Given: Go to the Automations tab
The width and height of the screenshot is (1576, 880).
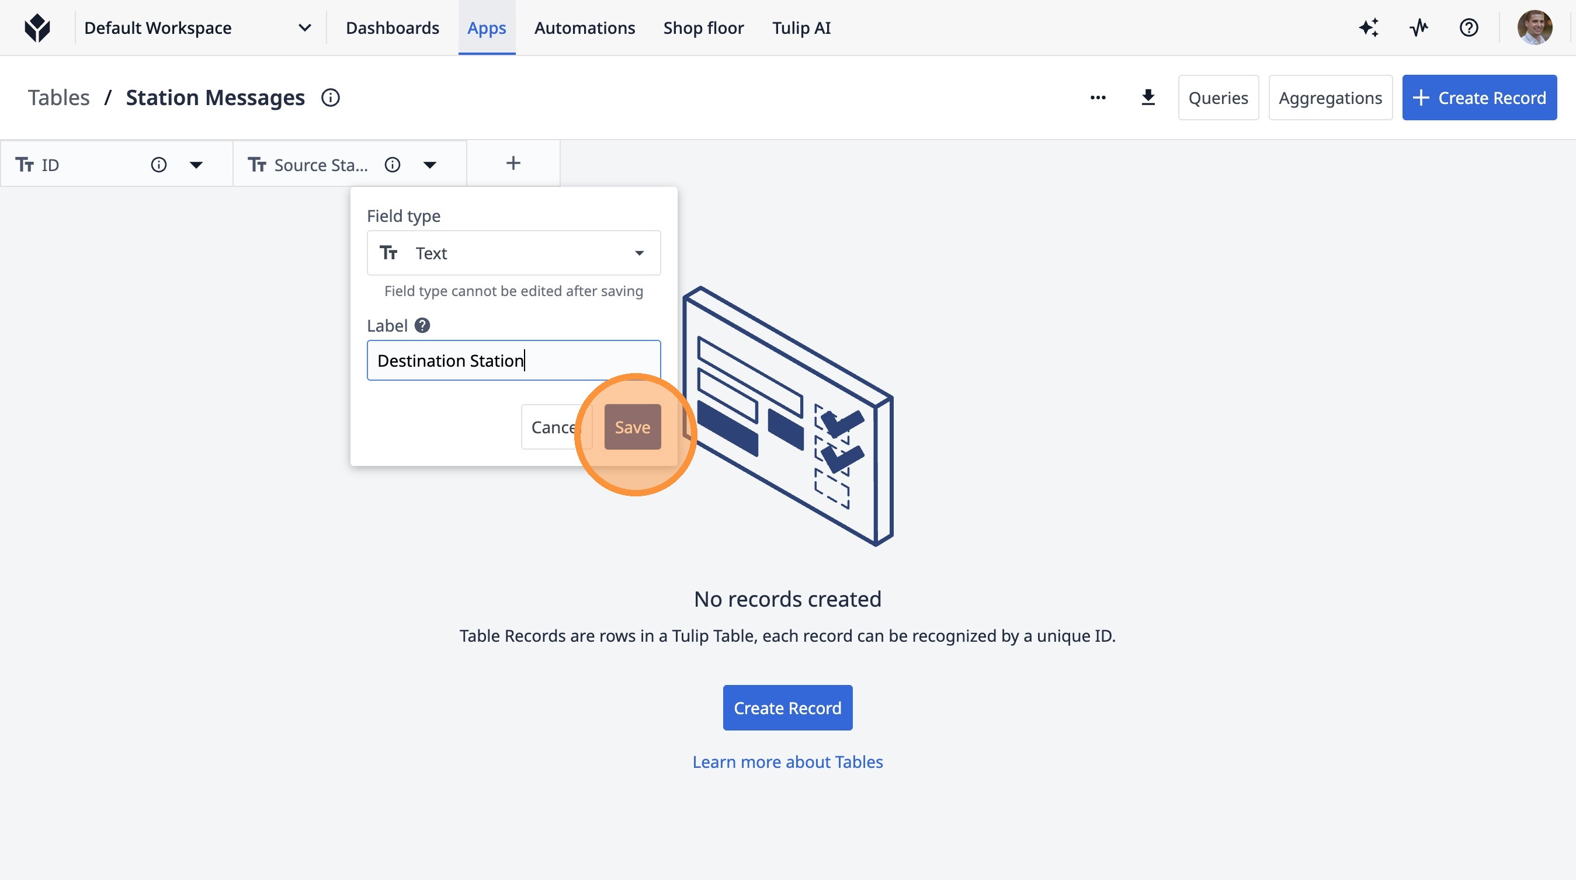Looking at the screenshot, I should click(584, 27).
